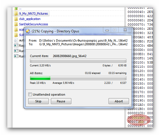Click the Skip button
The width and height of the screenshot is (160, 135).
[38, 101]
